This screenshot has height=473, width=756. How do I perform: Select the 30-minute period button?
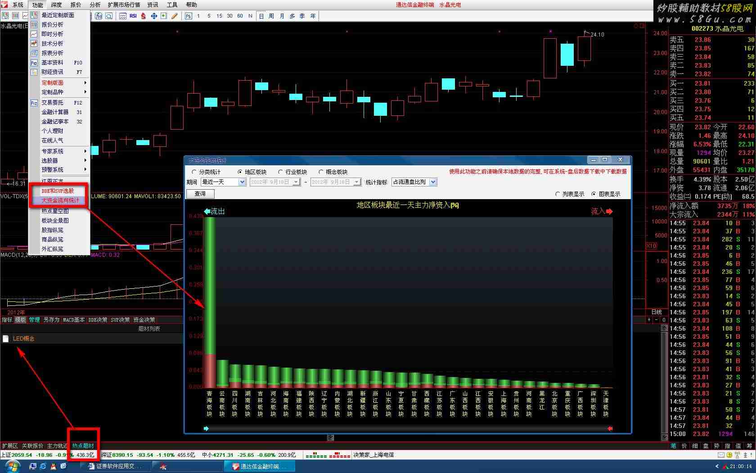coord(229,16)
